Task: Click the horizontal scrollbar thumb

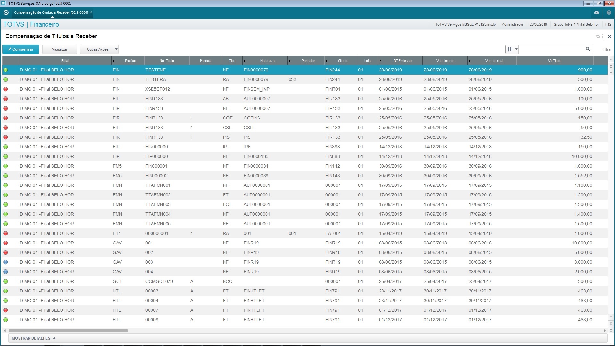Action: (x=68, y=330)
